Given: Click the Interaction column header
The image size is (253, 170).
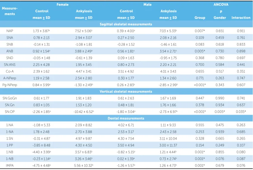Looking at the screenshot, I should point(241,18).
